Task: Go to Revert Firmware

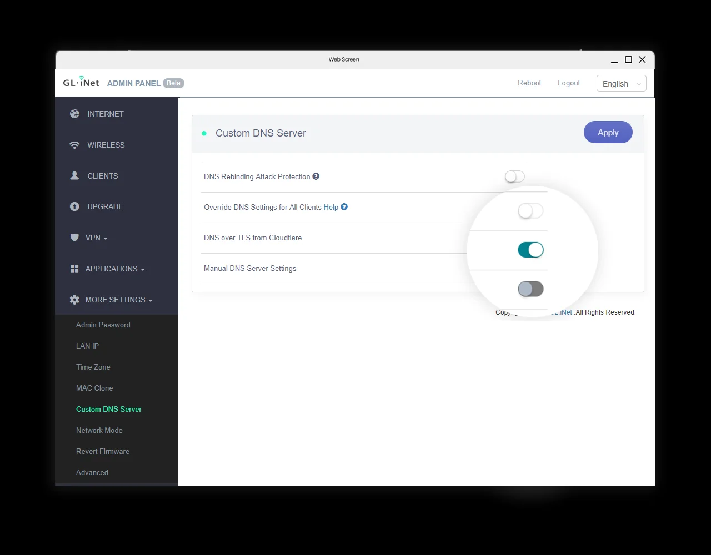Action: click(x=103, y=451)
